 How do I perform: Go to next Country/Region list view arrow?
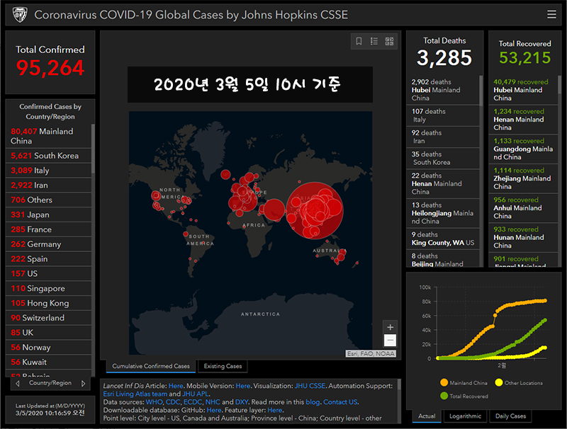point(83,383)
